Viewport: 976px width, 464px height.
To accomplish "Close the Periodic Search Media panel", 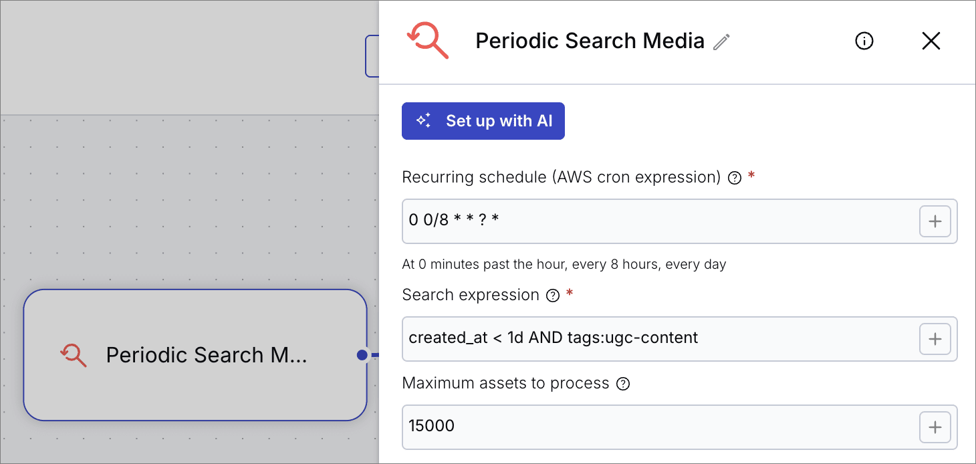I will coord(931,41).
